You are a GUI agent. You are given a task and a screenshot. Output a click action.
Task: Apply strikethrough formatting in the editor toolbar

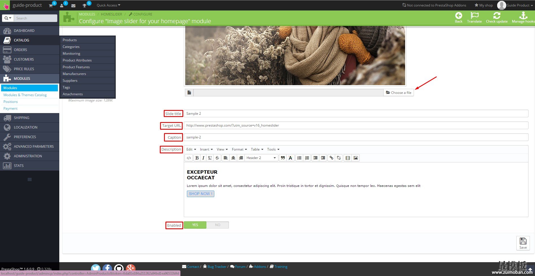pyautogui.click(x=217, y=158)
